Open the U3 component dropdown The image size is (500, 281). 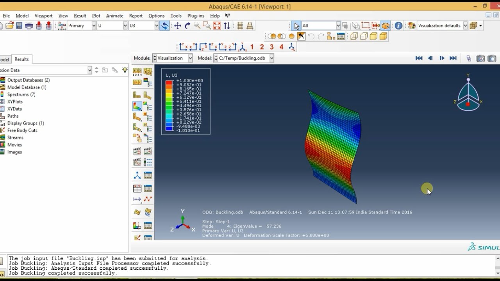pyautogui.click(x=144, y=26)
